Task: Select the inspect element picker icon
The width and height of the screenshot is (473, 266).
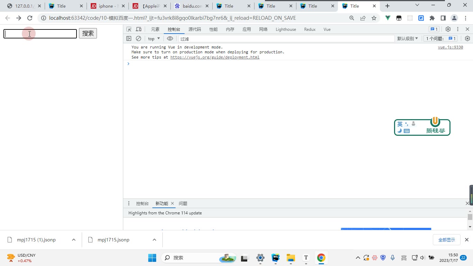Action: coord(129,29)
